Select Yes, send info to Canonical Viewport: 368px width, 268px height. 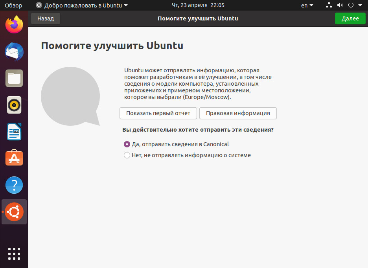pyautogui.click(x=176, y=144)
